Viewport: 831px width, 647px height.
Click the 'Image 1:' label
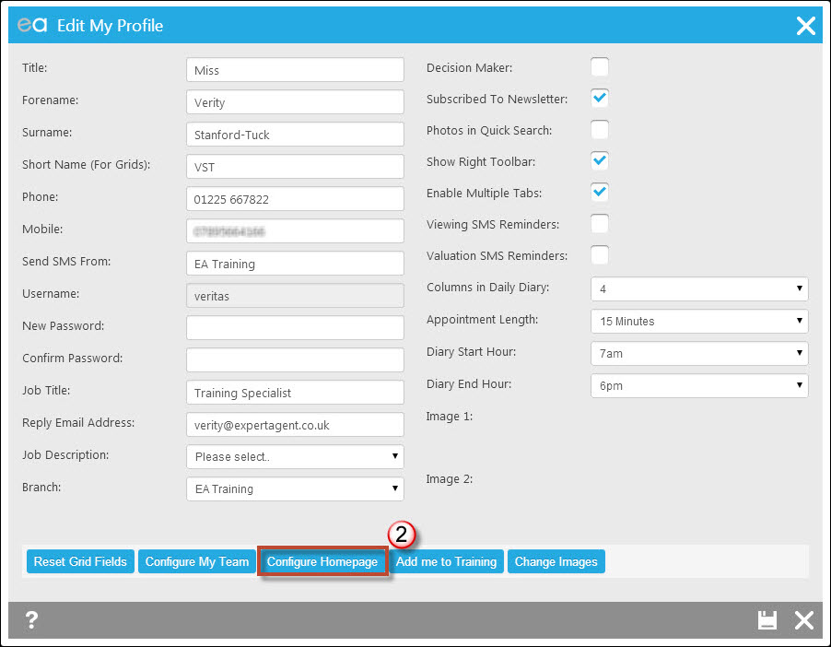point(450,417)
